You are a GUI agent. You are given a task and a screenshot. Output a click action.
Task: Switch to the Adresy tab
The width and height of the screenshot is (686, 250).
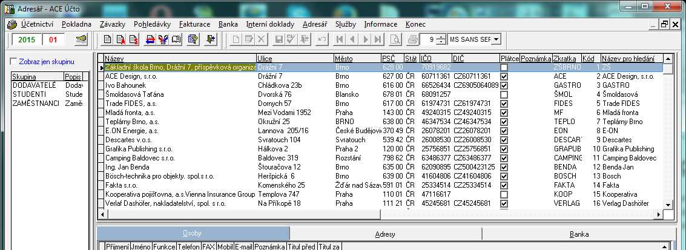(x=386, y=234)
